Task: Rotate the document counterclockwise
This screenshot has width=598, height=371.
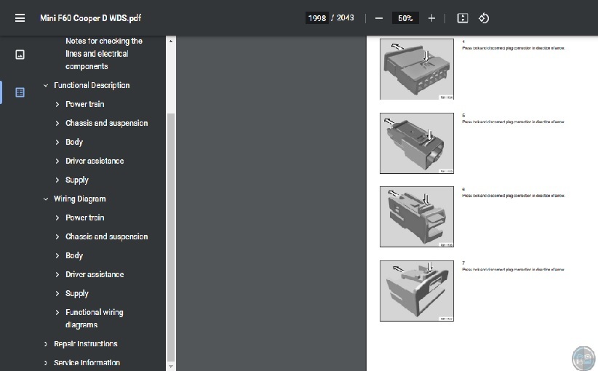Action: coord(484,18)
